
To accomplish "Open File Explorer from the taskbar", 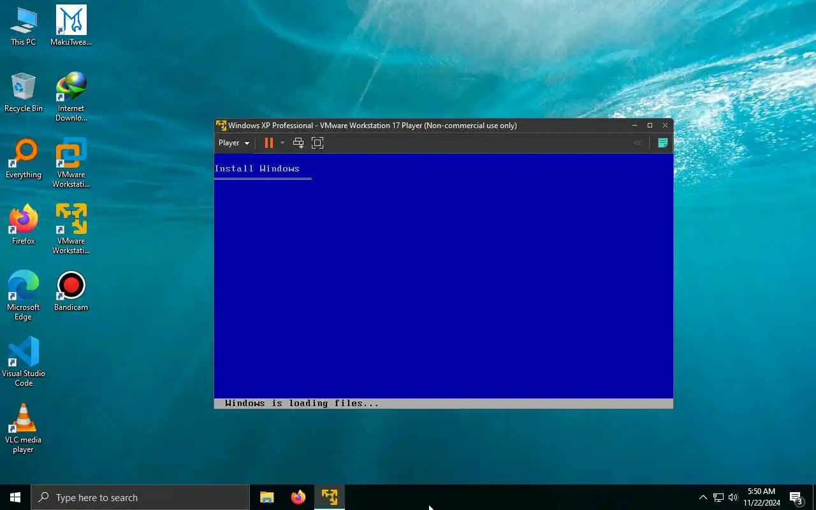I will 267,497.
